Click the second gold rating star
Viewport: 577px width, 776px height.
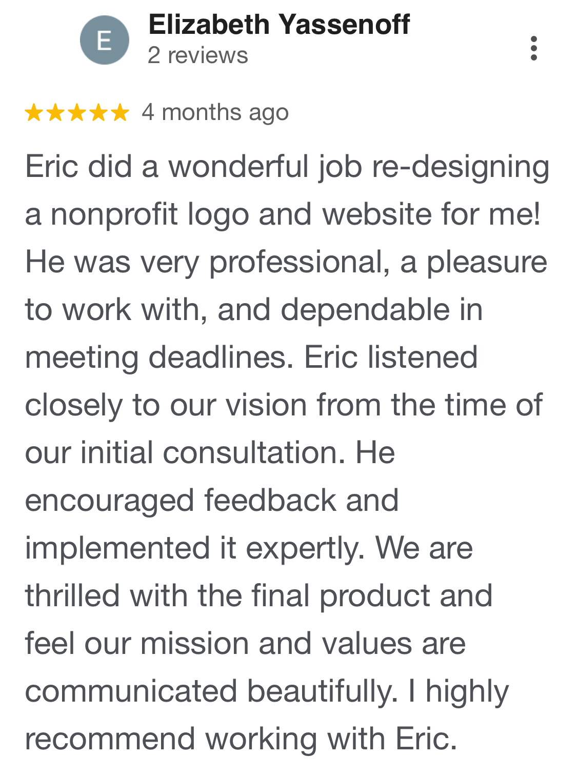[55, 112]
